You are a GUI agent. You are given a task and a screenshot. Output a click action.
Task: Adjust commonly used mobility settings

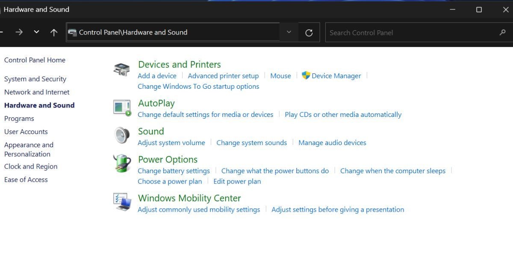[x=199, y=210]
